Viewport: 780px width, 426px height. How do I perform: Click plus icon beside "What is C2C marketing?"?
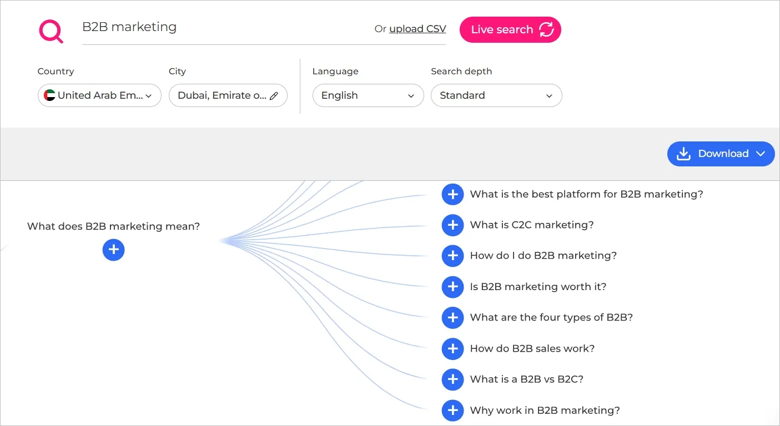[452, 225]
